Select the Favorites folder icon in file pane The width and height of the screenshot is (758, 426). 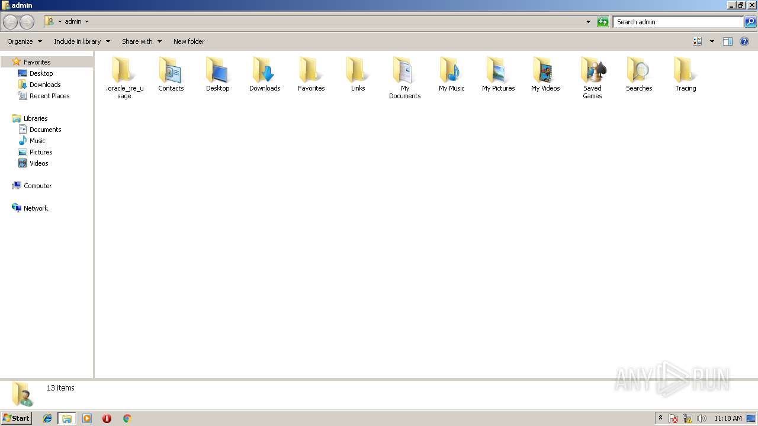pos(311,75)
